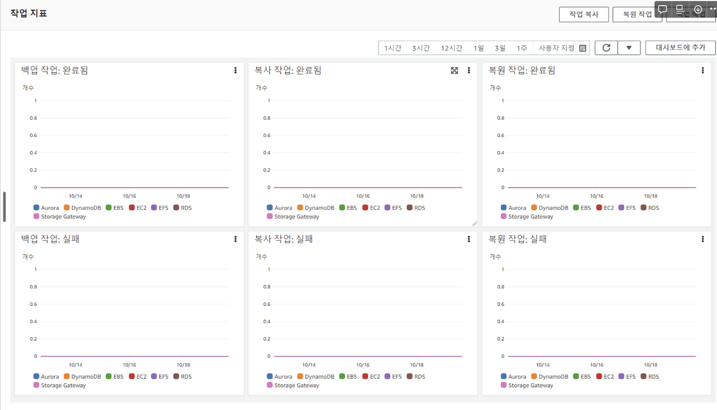
Task: Toggle Aurora legend in 복사 작업: 완료됨 chart
Action: pos(280,208)
